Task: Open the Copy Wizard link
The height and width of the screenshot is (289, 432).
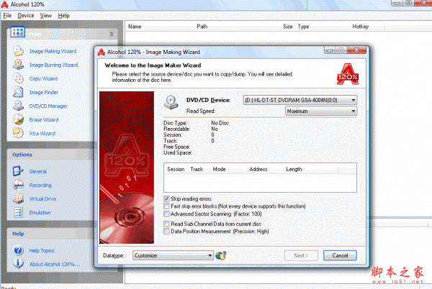Action: [43, 78]
